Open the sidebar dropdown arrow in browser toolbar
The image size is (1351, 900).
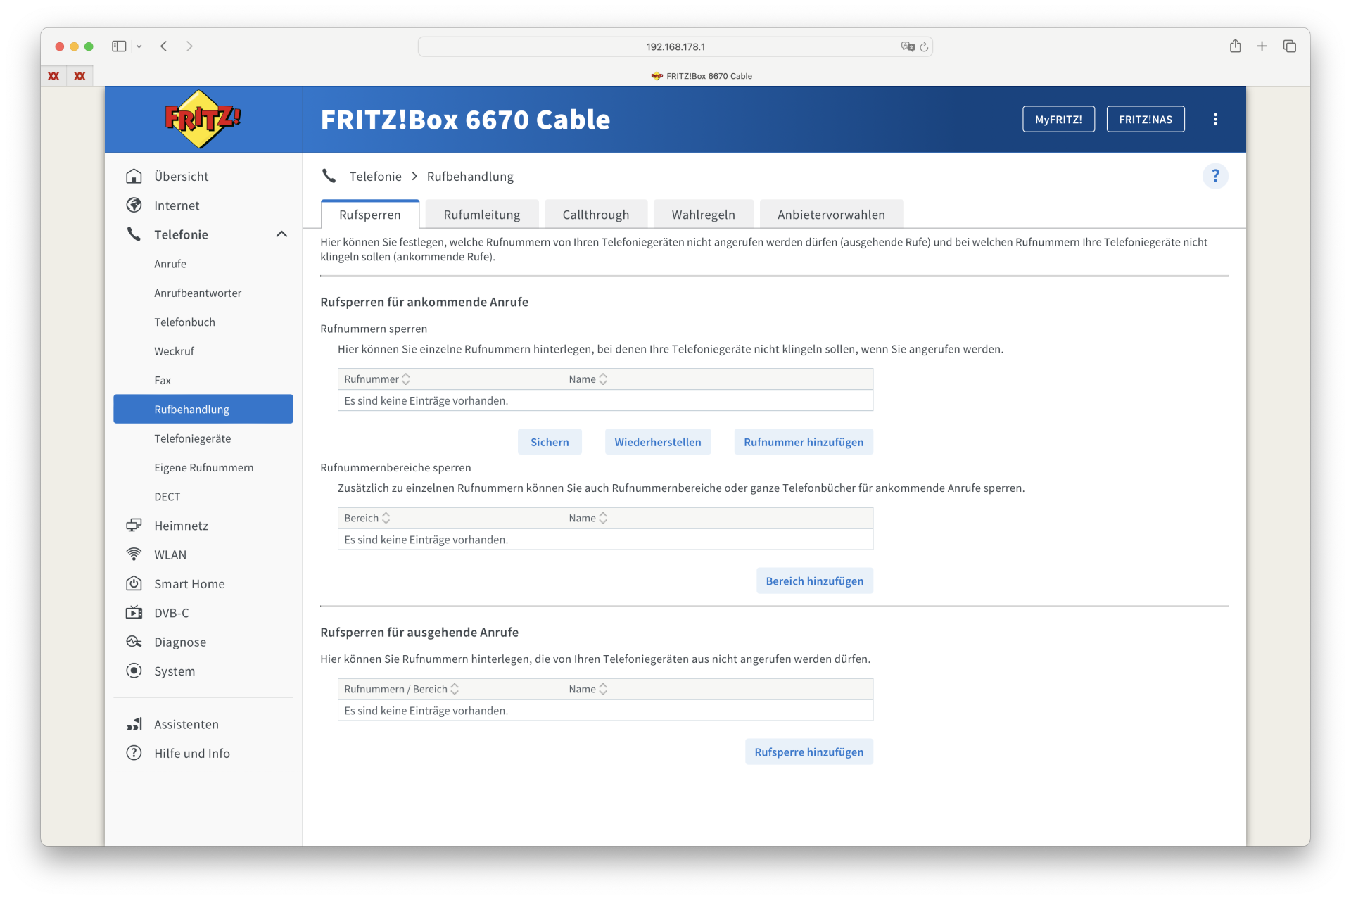(x=139, y=46)
